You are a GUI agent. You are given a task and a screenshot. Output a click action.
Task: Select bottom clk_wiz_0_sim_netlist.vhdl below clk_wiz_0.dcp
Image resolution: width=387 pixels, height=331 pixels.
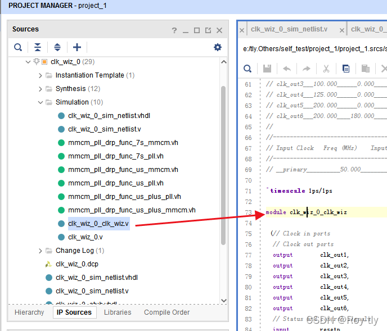click(97, 278)
